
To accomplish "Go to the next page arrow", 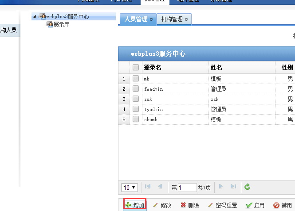I will pos(220,187).
